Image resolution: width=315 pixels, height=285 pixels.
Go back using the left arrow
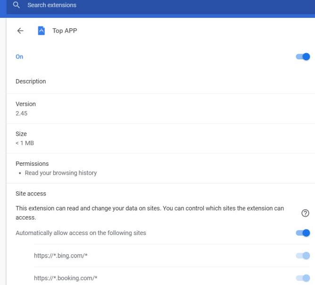coord(20,31)
